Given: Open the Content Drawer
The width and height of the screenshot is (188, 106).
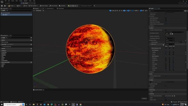Looking at the screenshot, I should click(x=5, y=102).
